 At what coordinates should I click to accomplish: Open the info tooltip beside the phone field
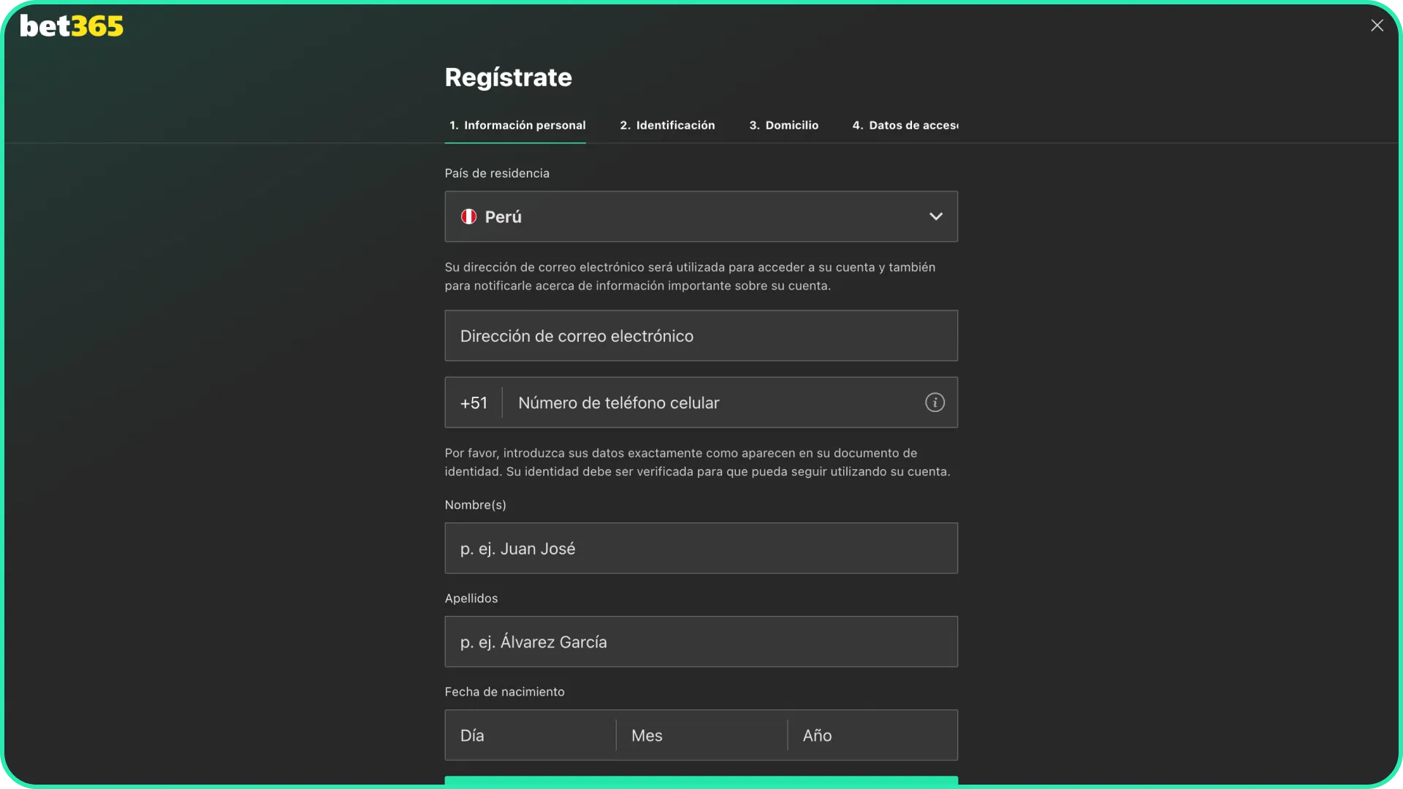coord(935,402)
